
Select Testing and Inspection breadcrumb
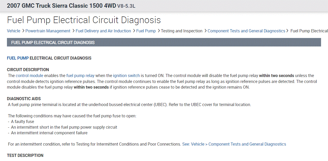182,31
